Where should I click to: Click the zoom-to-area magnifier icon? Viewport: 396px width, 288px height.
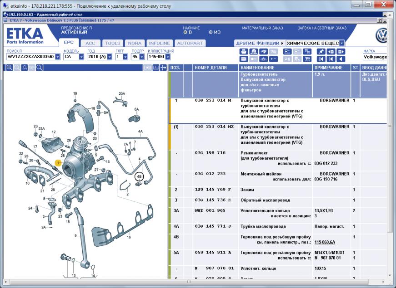(24, 68)
